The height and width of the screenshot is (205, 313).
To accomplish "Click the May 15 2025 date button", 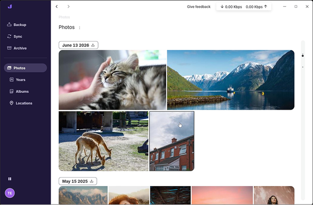I will (x=78, y=181).
